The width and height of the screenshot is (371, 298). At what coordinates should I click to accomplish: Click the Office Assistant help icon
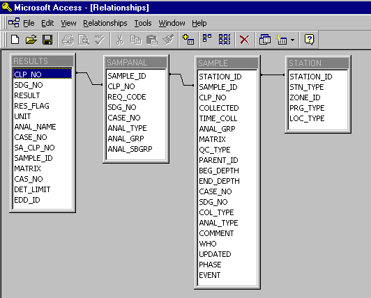(x=309, y=40)
